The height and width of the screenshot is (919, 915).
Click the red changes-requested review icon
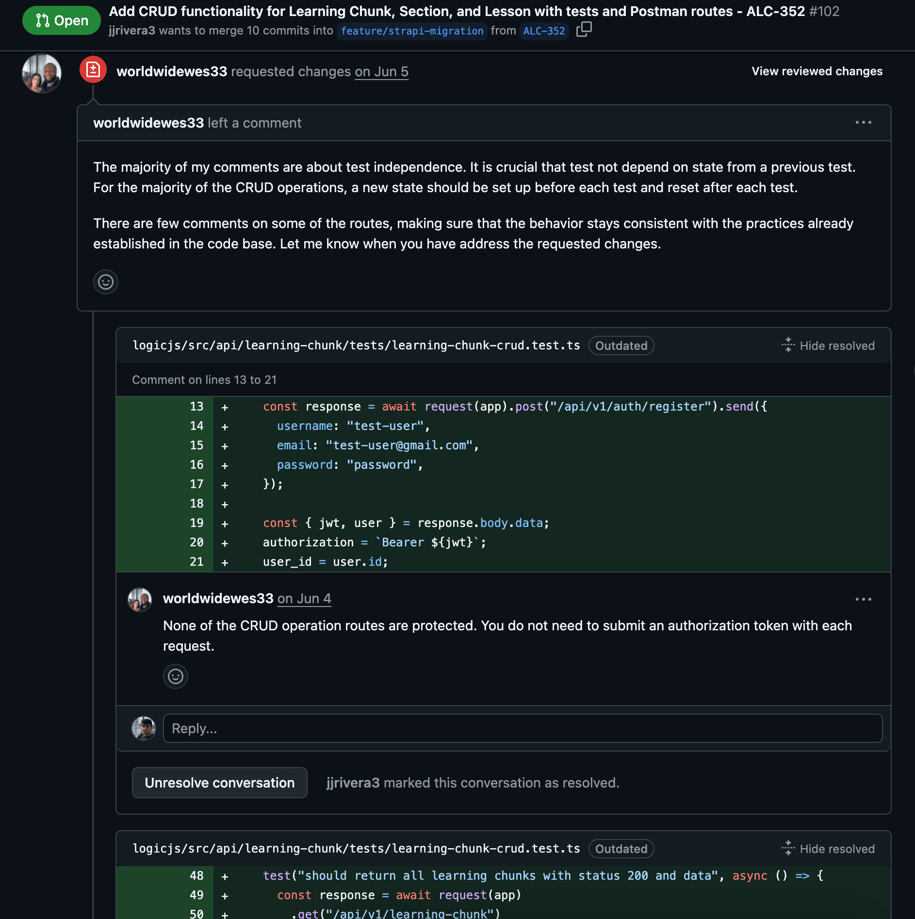coord(93,70)
